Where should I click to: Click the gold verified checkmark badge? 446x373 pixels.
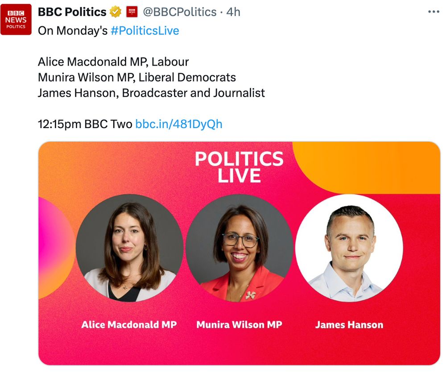point(115,12)
